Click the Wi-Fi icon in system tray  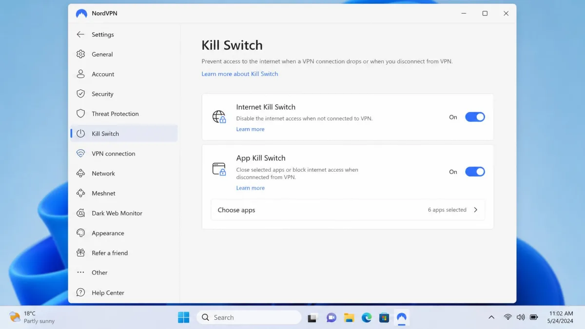(x=507, y=317)
